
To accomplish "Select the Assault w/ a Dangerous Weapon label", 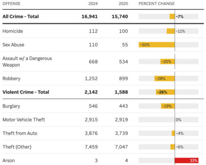I will (27, 61).
